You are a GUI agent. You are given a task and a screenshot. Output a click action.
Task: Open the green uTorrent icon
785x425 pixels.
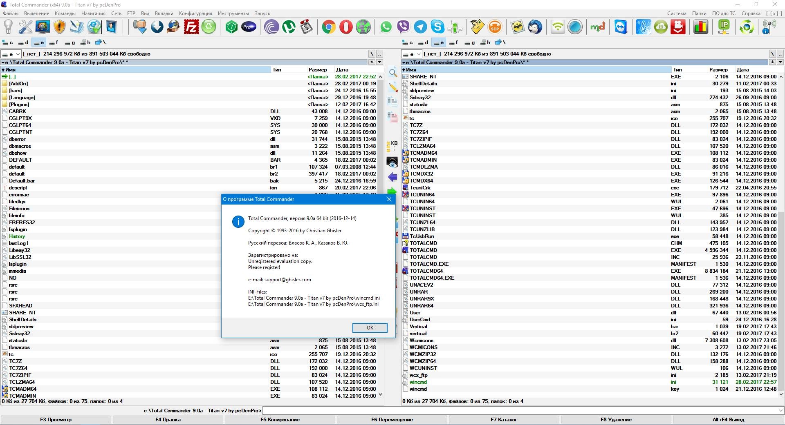[x=289, y=27]
